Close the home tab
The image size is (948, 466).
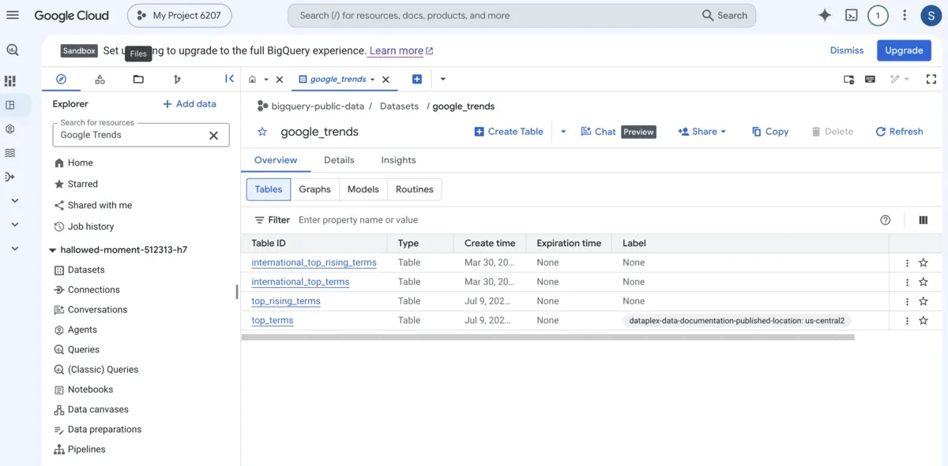tap(279, 79)
